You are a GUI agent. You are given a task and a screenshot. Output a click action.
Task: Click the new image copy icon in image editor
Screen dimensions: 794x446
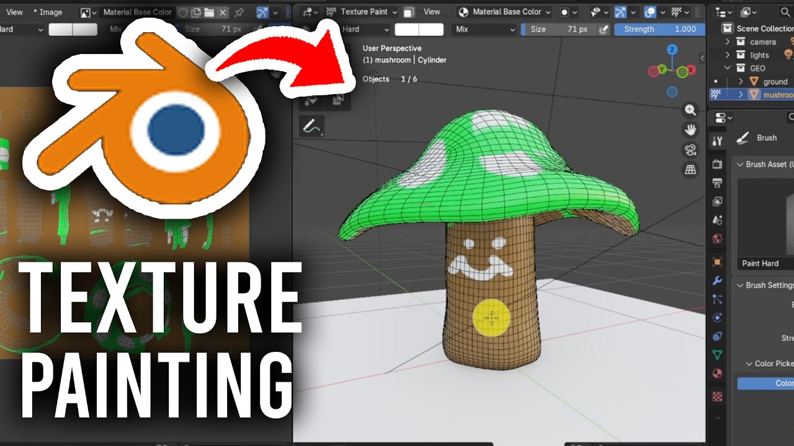[196, 12]
